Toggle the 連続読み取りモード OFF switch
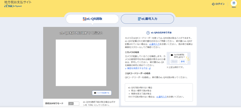This screenshot has height=108, width=241. click(74, 104)
